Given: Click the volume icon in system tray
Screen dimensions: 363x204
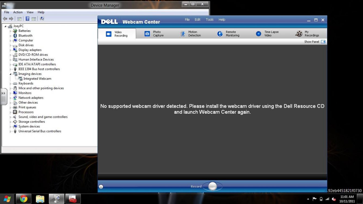Looking at the screenshot, I should pyautogui.click(x=334, y=199).
